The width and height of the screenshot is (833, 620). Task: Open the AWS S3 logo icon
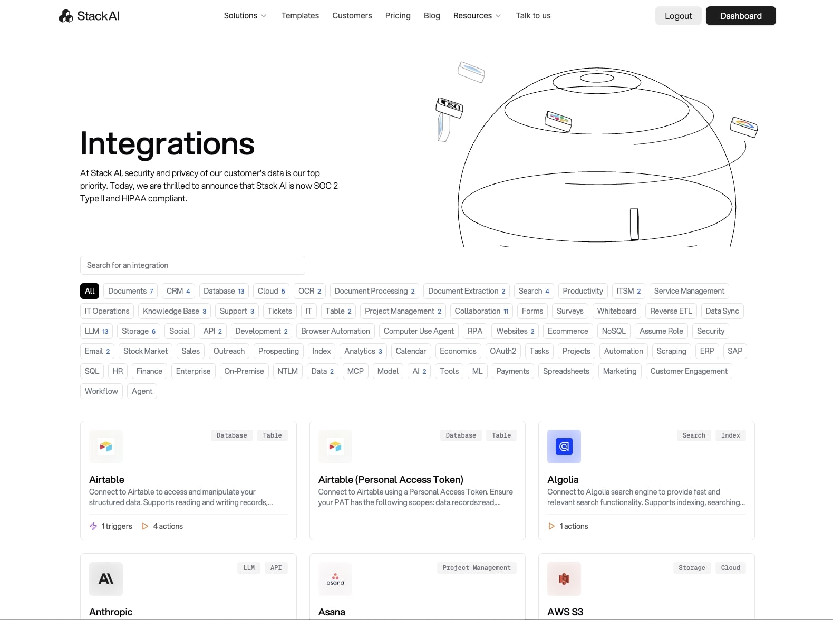pyautogui.click(x=564, y=579)
